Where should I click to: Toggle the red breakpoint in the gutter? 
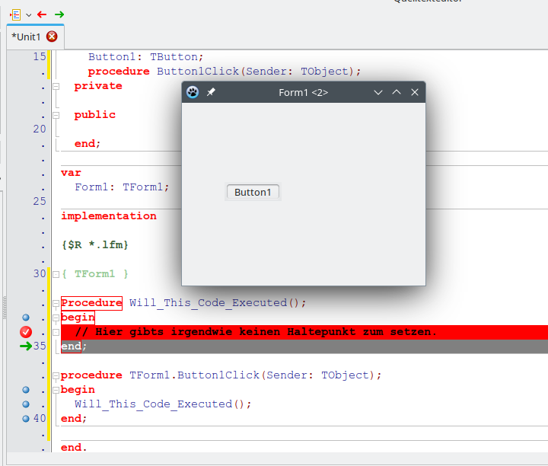26,332
